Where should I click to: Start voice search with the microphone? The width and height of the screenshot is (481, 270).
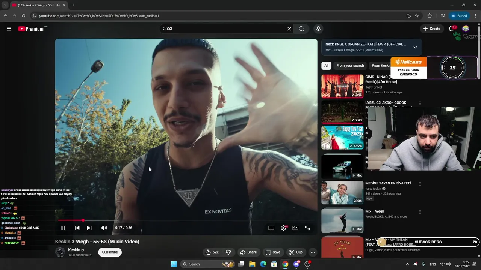[318, 29]
